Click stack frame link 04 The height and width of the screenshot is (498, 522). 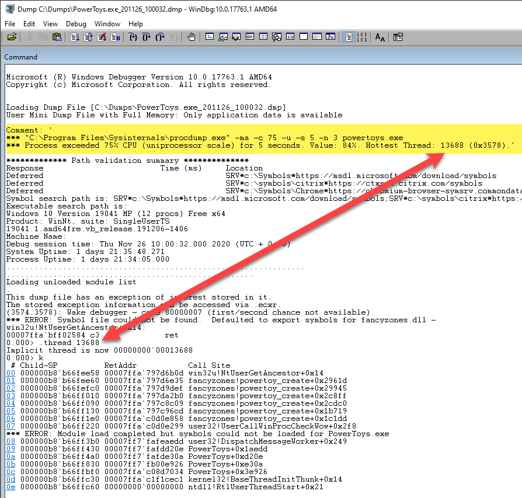11,403
